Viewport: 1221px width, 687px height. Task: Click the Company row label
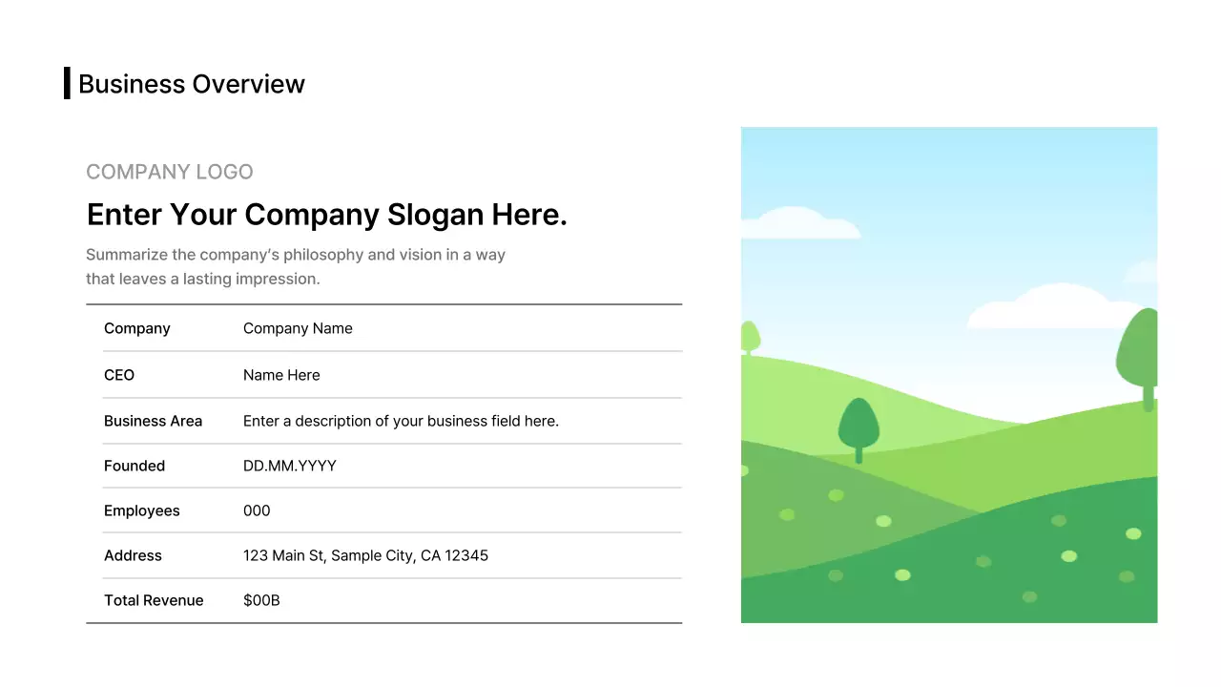click(136, 328)
